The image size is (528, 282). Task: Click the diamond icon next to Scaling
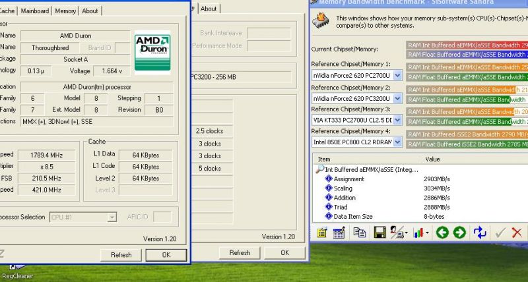(329, 188)
